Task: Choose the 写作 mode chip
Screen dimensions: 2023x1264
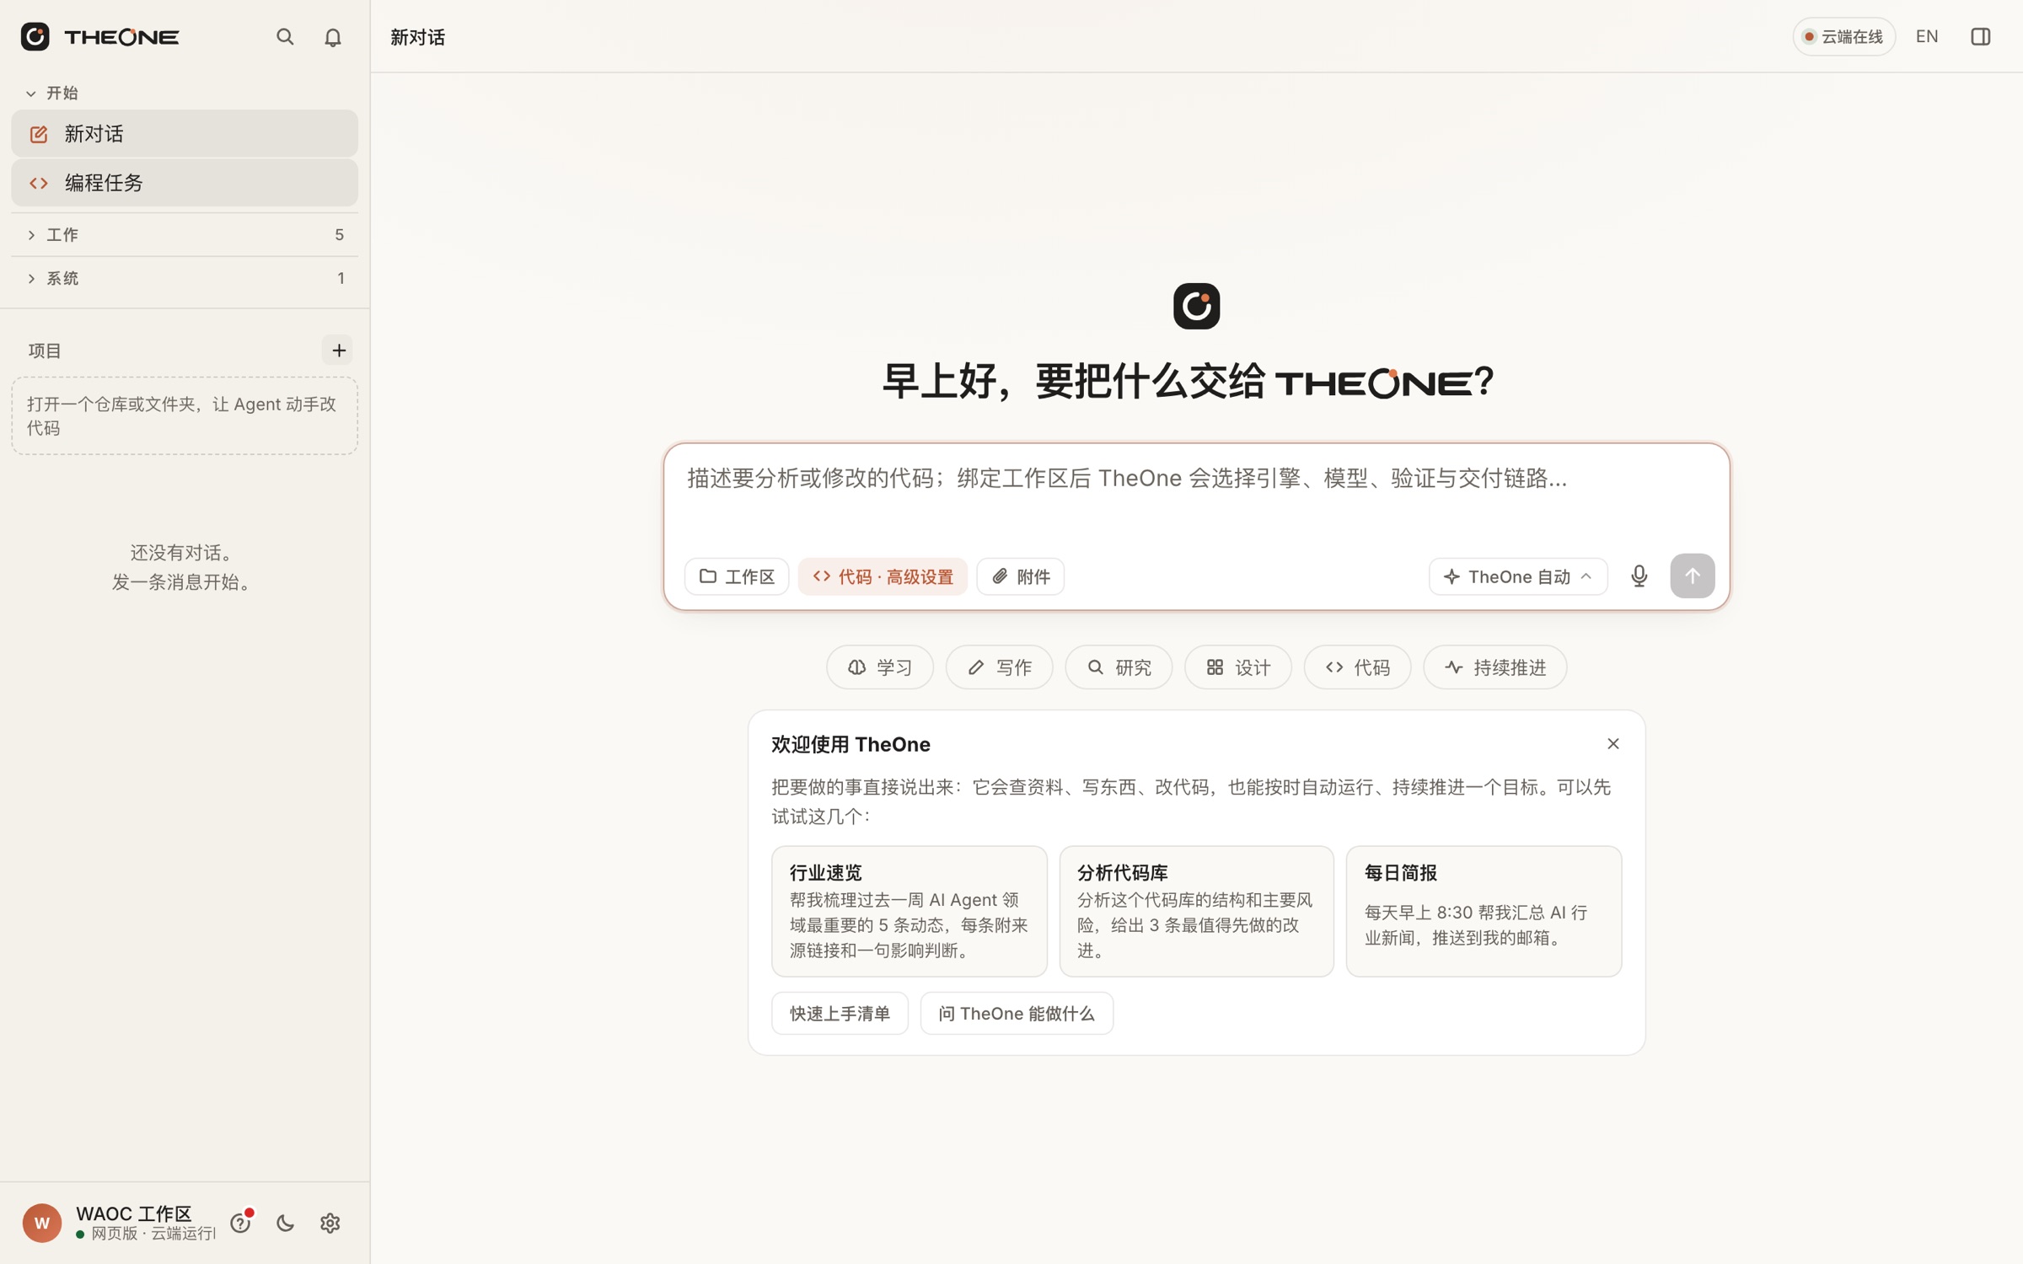Action: (1000, 667)
